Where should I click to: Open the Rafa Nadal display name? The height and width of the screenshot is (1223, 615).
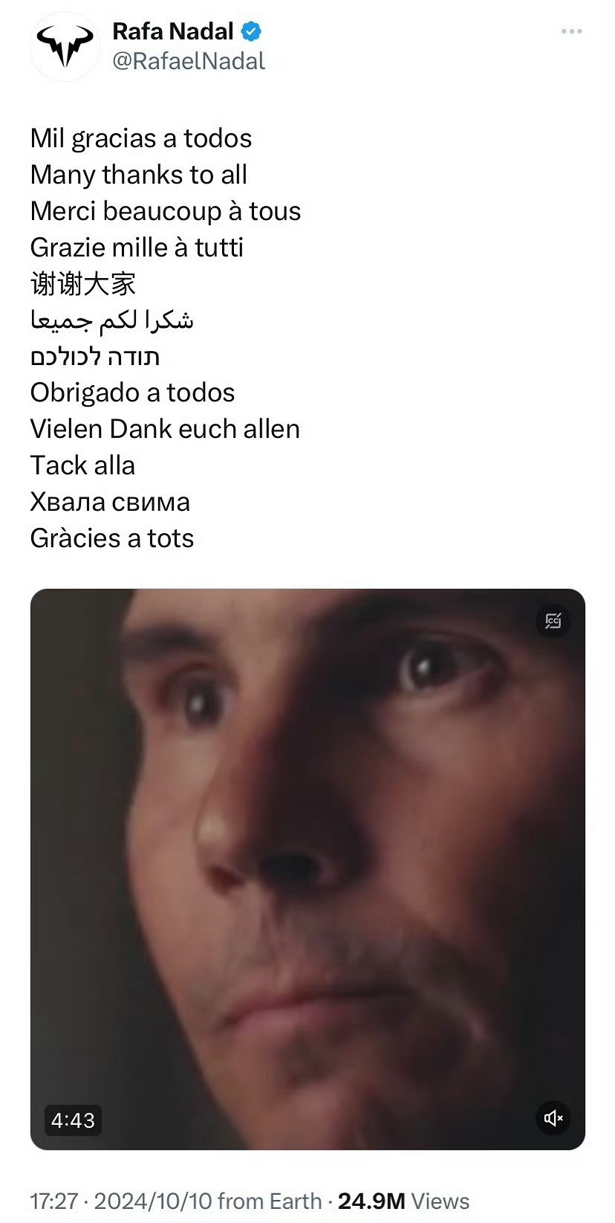coord(173,31)
